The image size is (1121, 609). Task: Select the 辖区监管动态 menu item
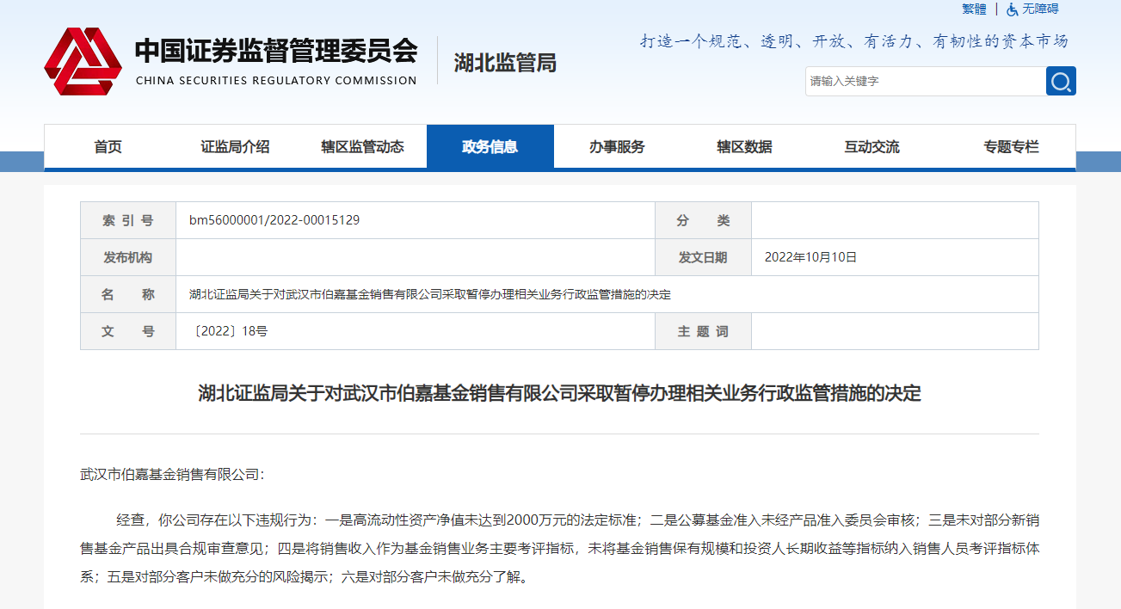(362, 147)
